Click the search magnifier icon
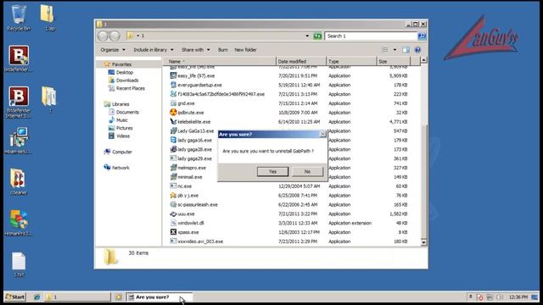543x305 pixels. click(422, 36)
